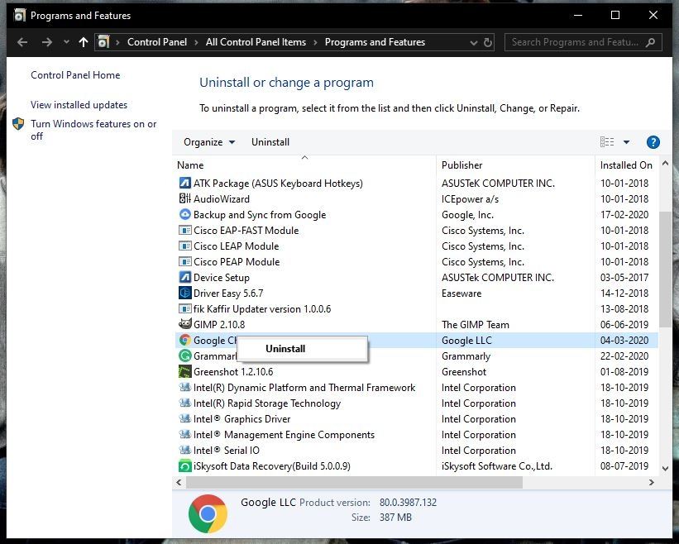
Task: Click the Cisco PEAP Module icon
Action: point(185,261)
